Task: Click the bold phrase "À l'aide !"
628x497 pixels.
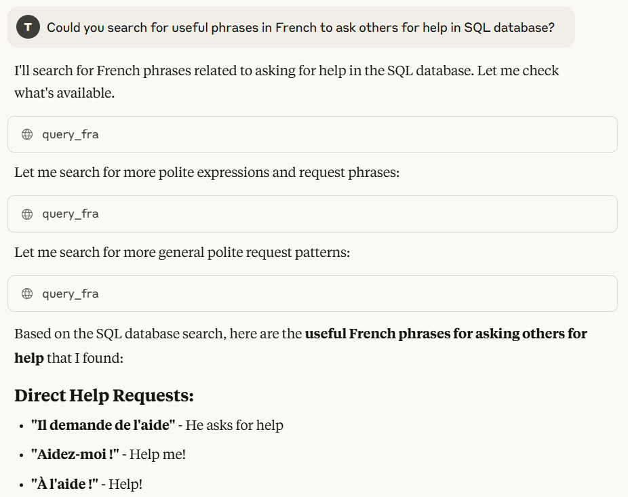Action: point(64,484)
